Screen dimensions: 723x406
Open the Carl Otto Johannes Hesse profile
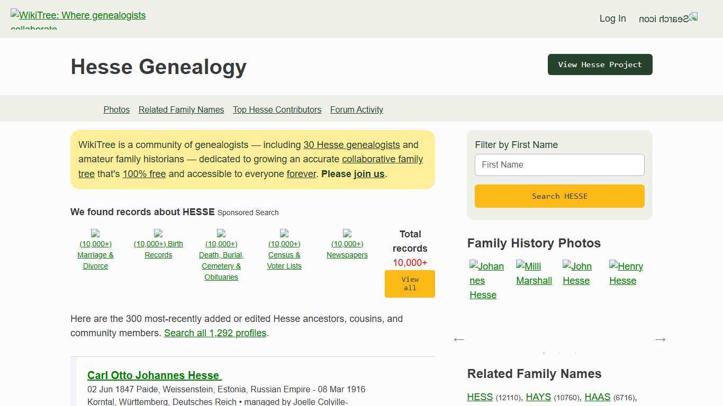(154, 375)
